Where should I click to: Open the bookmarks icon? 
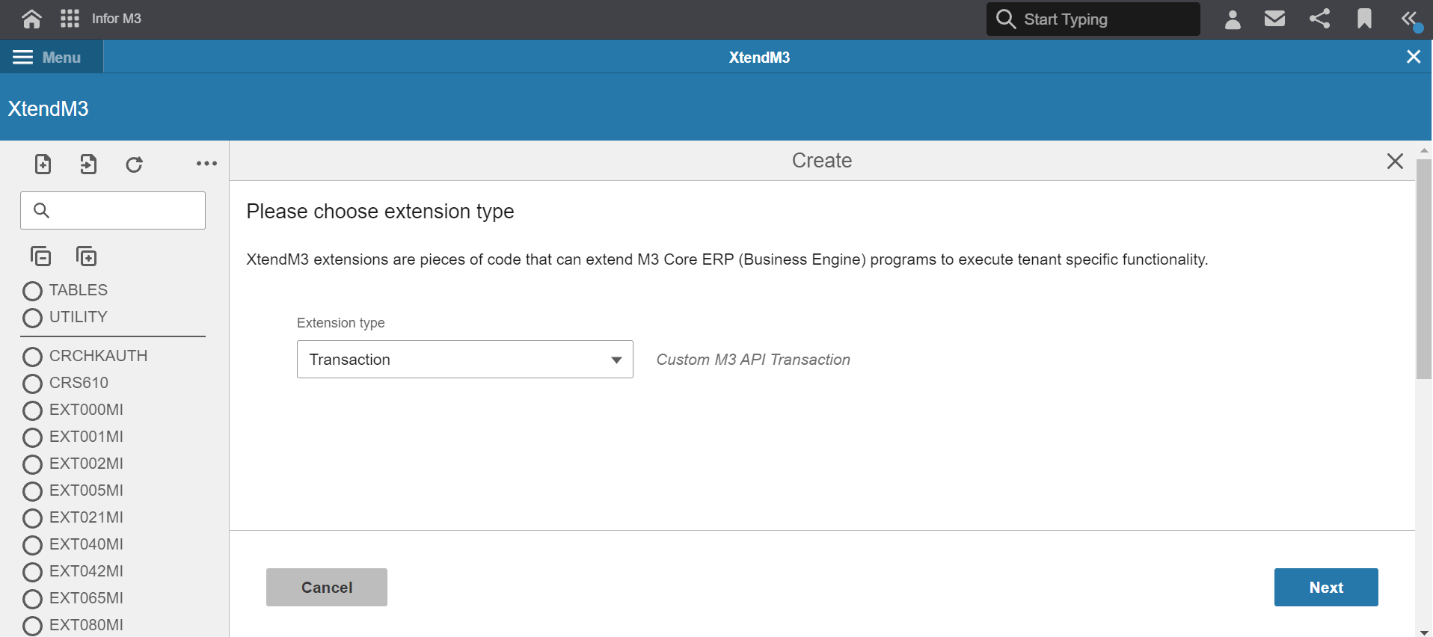[1364, 19]
